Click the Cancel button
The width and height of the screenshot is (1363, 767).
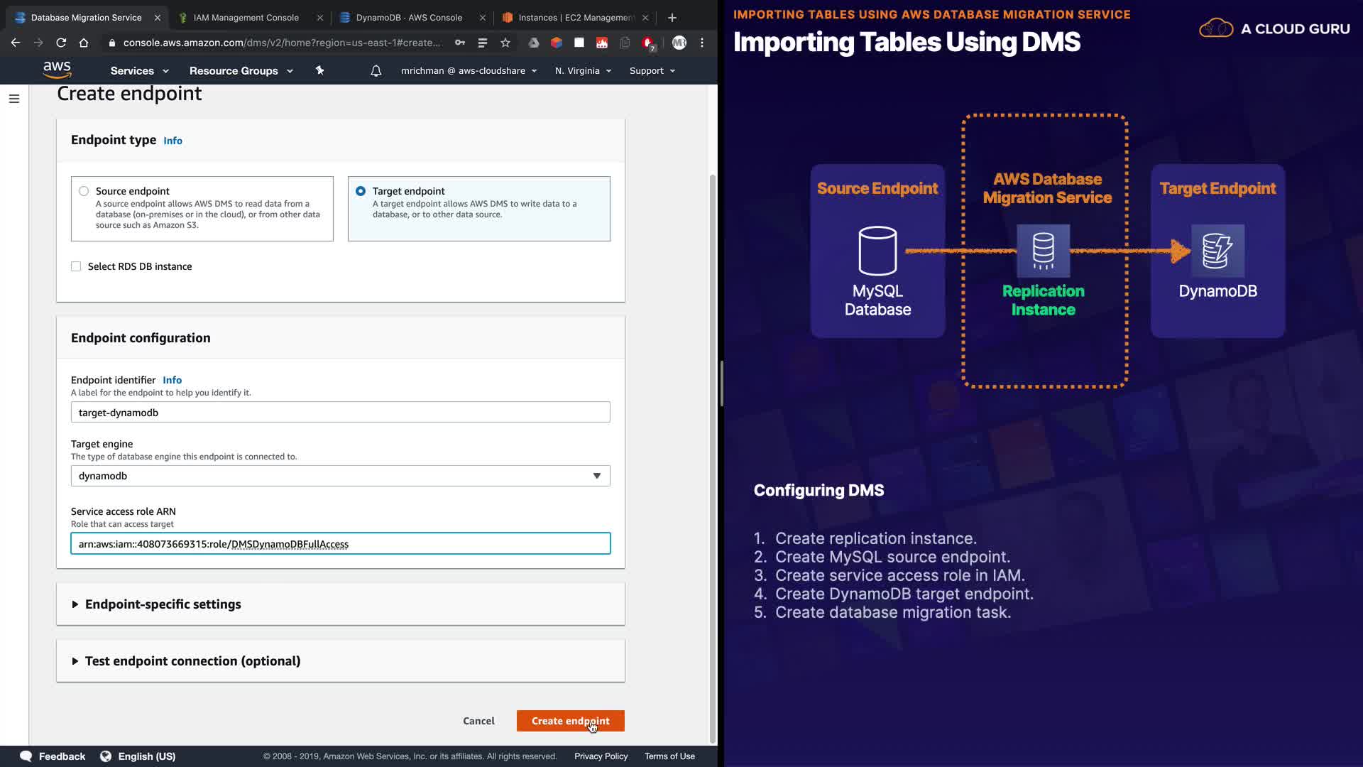[478, 721]
